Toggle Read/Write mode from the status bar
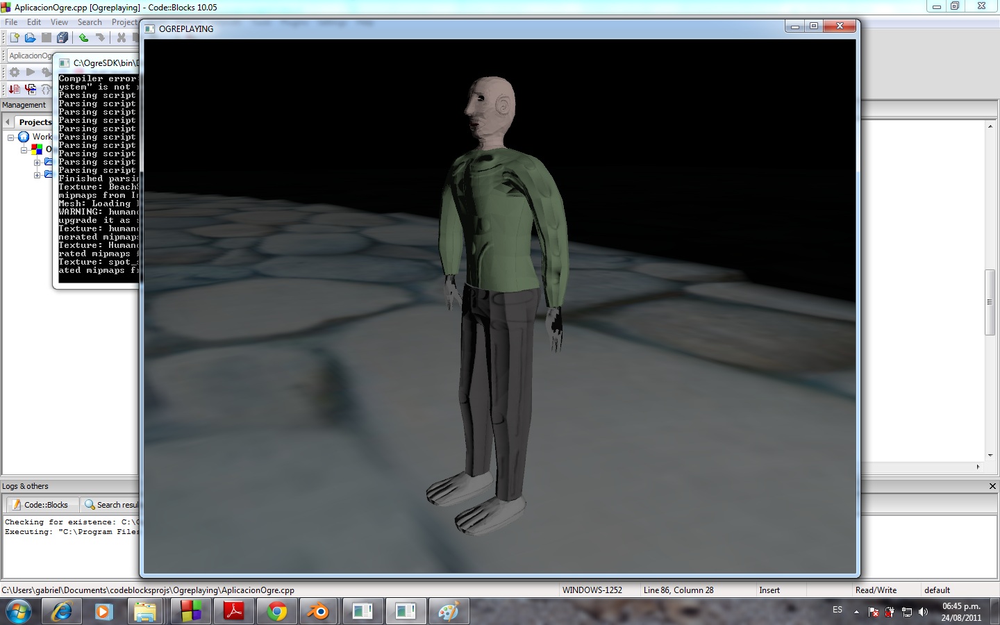The image size is (1000, 625). click(876, 590)
